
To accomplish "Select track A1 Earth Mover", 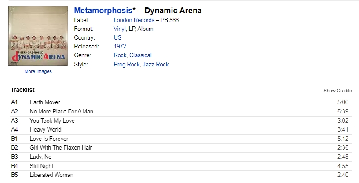I will (x=45, y=102).
